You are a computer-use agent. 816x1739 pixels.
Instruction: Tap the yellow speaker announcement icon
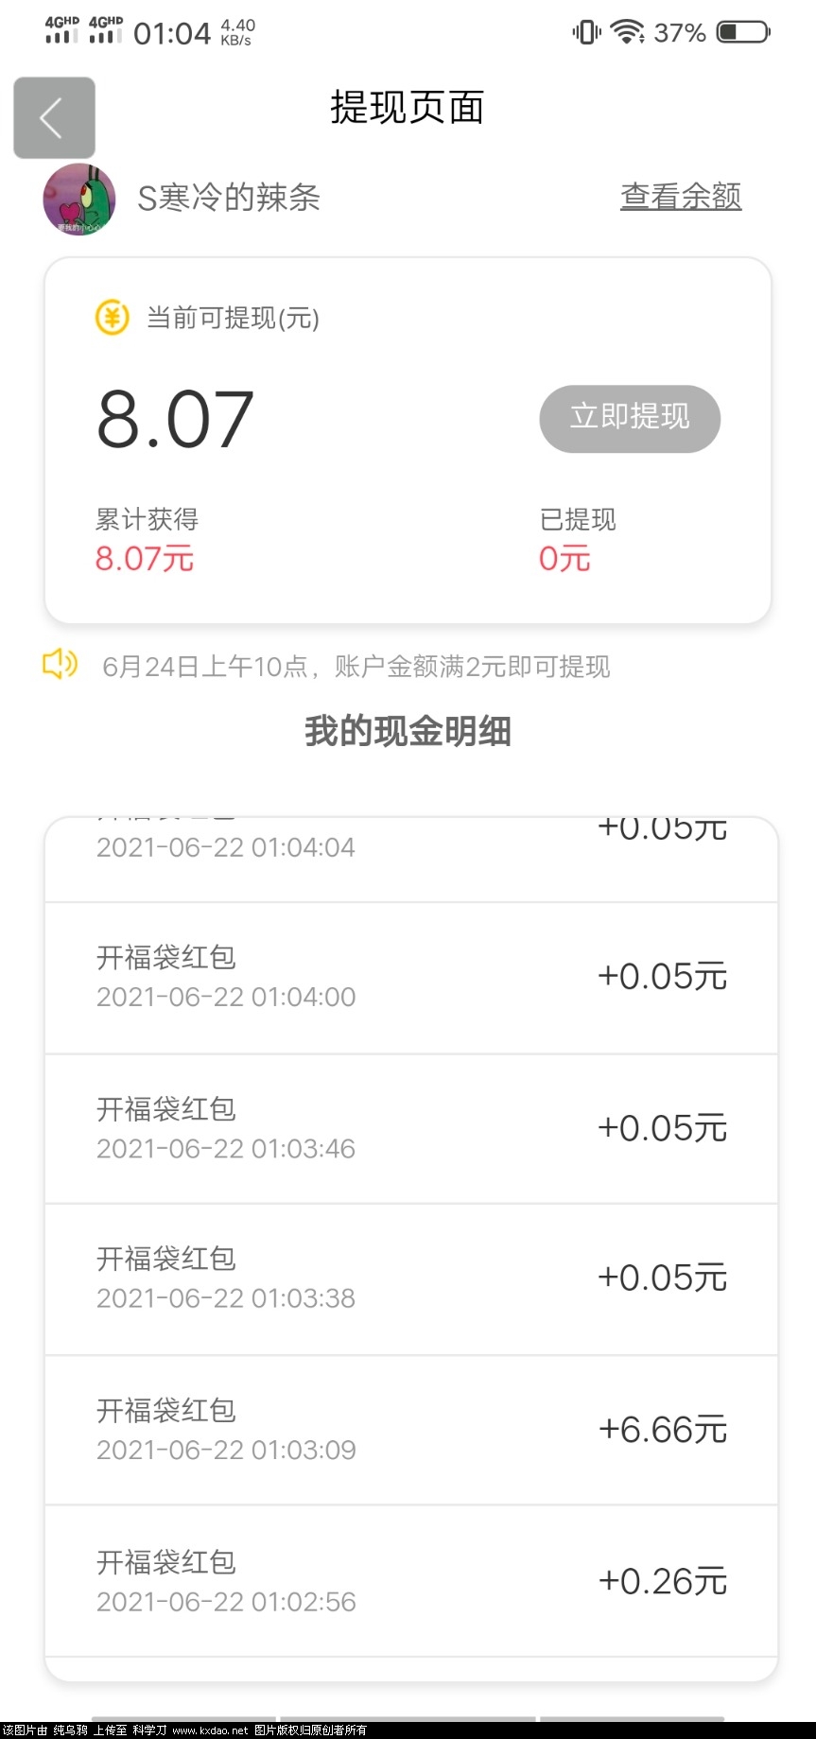coord(61,665)
